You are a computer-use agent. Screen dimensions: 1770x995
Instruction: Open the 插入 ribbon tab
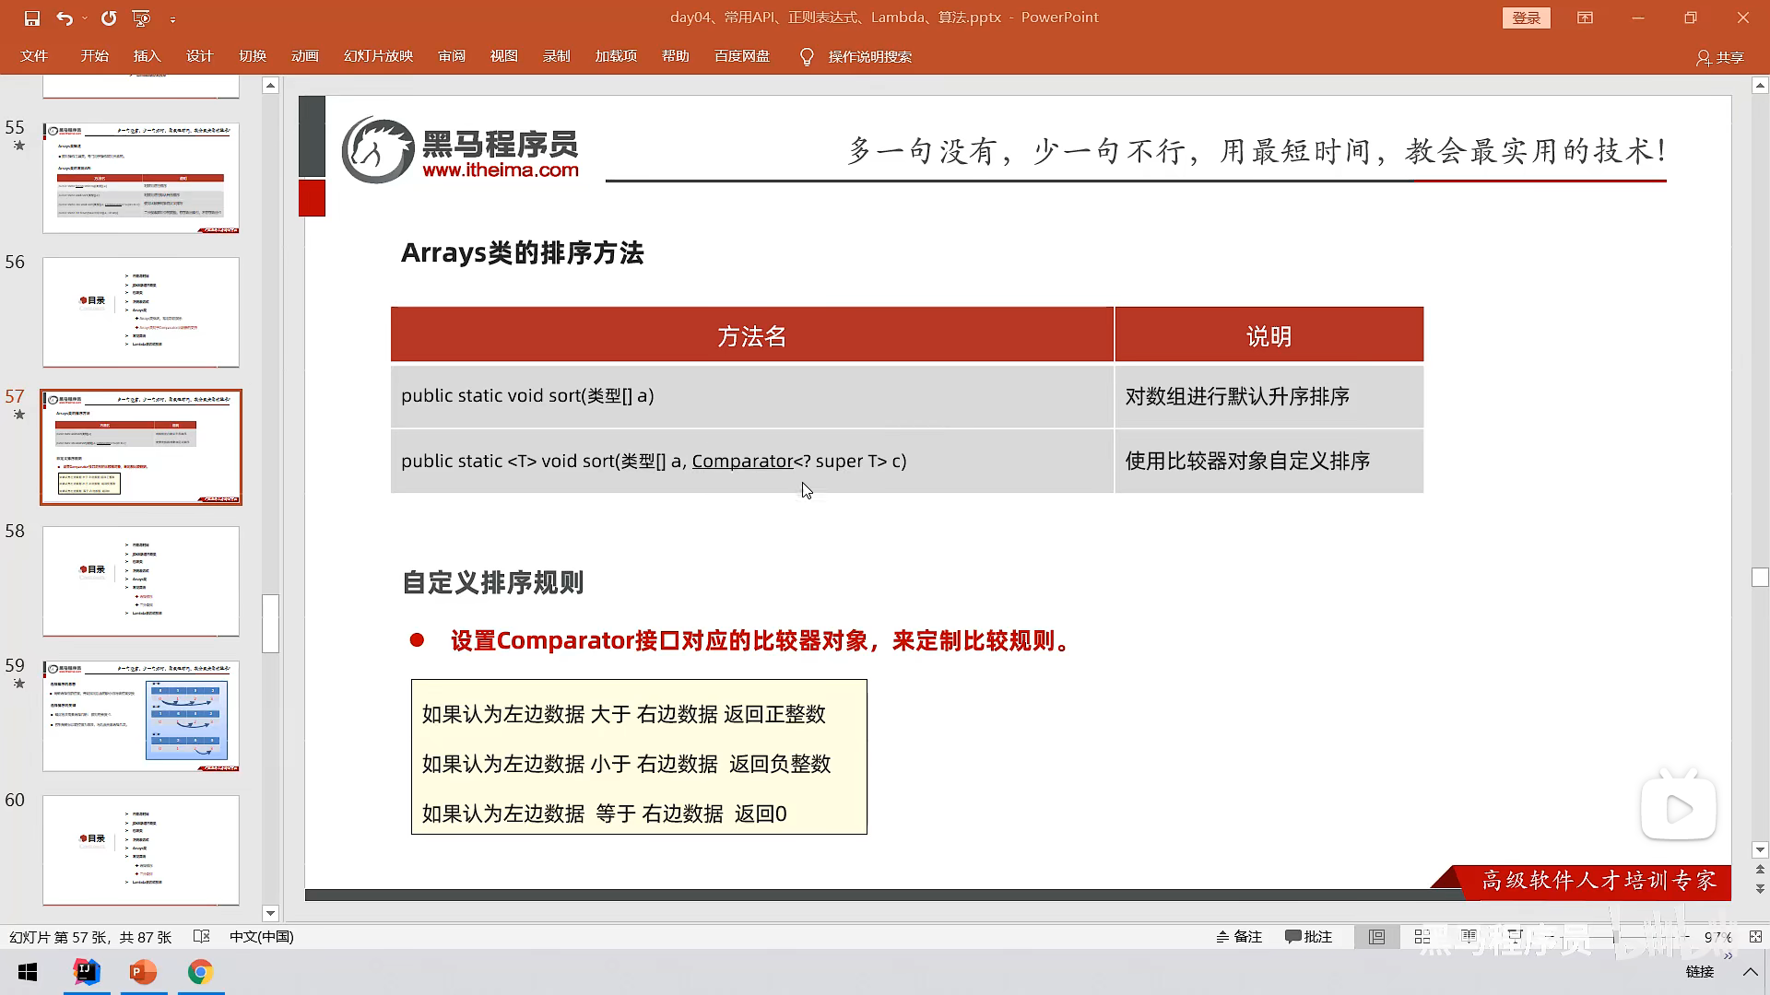[147, 56]
